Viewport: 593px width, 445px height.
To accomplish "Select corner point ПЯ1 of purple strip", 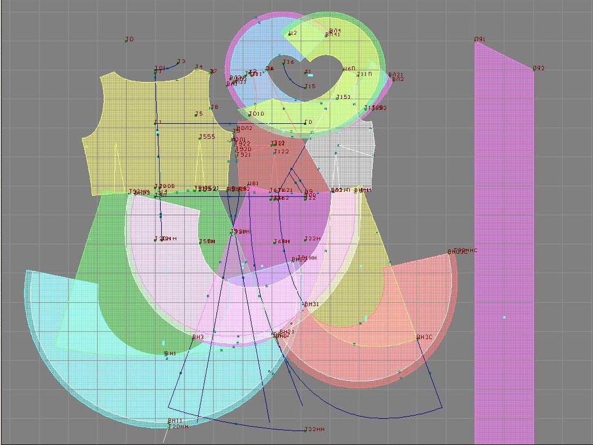I will pos(475,40).
